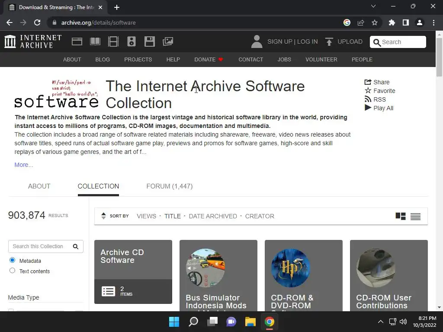
Task: Open the Internet Archive home logo
Action: [x=33, y=41]
